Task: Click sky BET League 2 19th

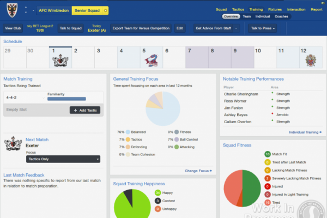Action: (x=40, y=28)
